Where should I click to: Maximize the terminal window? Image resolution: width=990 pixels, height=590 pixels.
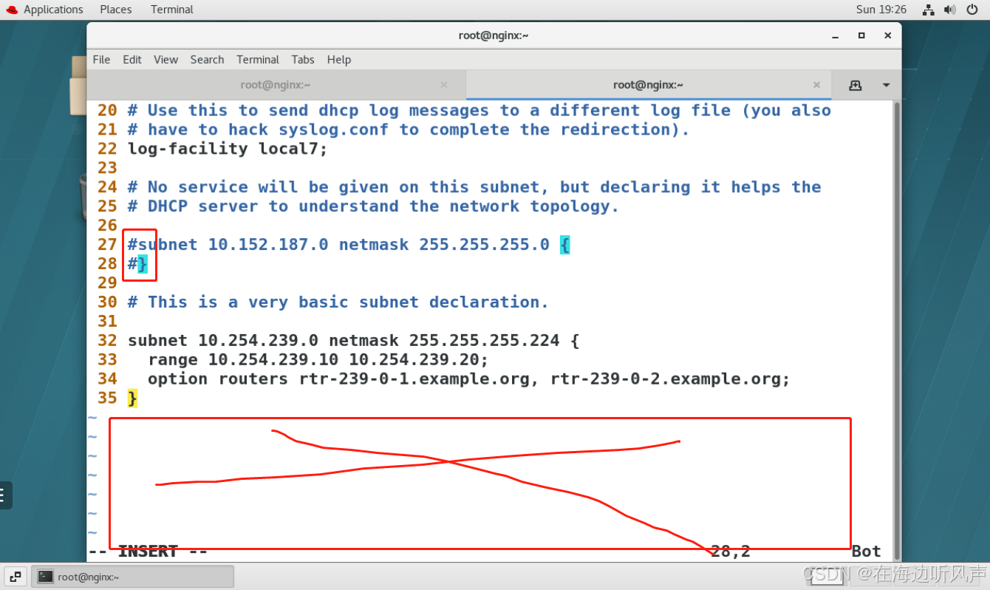(x=861, y=35)
